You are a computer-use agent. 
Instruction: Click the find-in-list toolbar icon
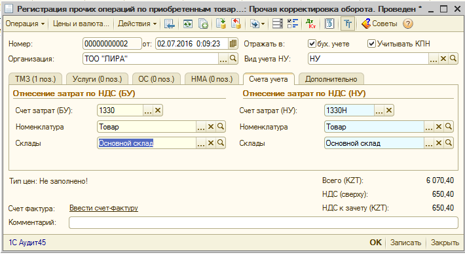tap(170, 24)
